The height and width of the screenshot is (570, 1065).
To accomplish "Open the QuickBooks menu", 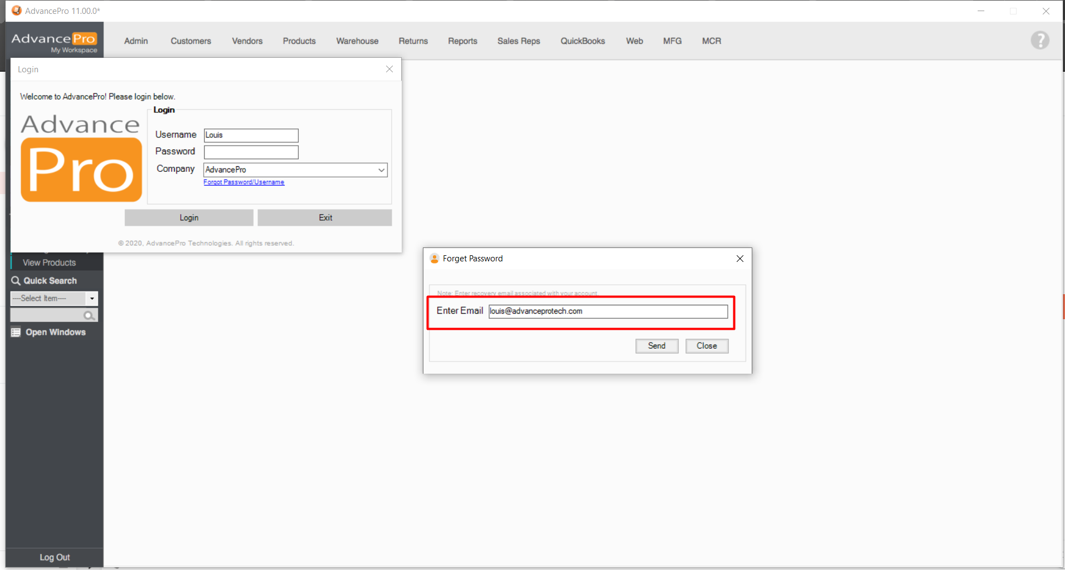I will [582, 41].
